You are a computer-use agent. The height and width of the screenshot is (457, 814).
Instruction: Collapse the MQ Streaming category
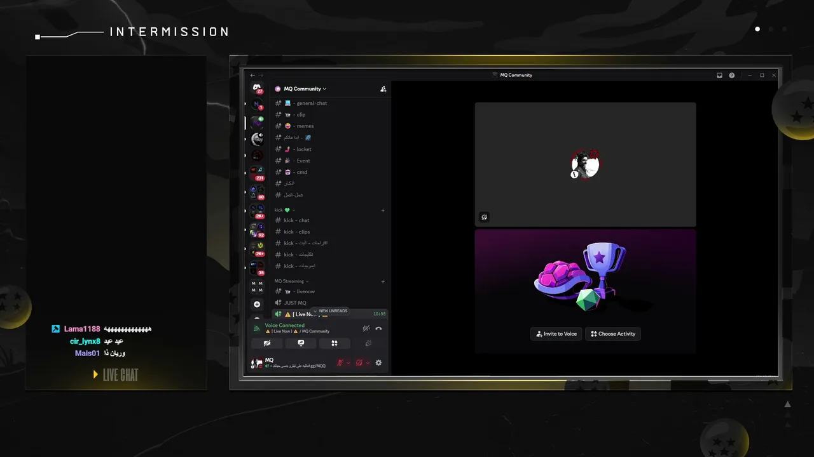[x=291, y=281]
